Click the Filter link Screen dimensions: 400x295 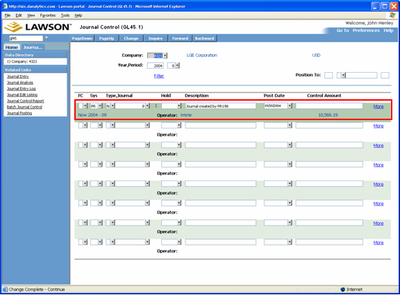click(x=159, y=76)
